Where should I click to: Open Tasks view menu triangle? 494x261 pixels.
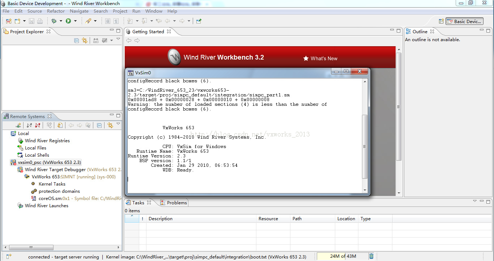(475, 201)
